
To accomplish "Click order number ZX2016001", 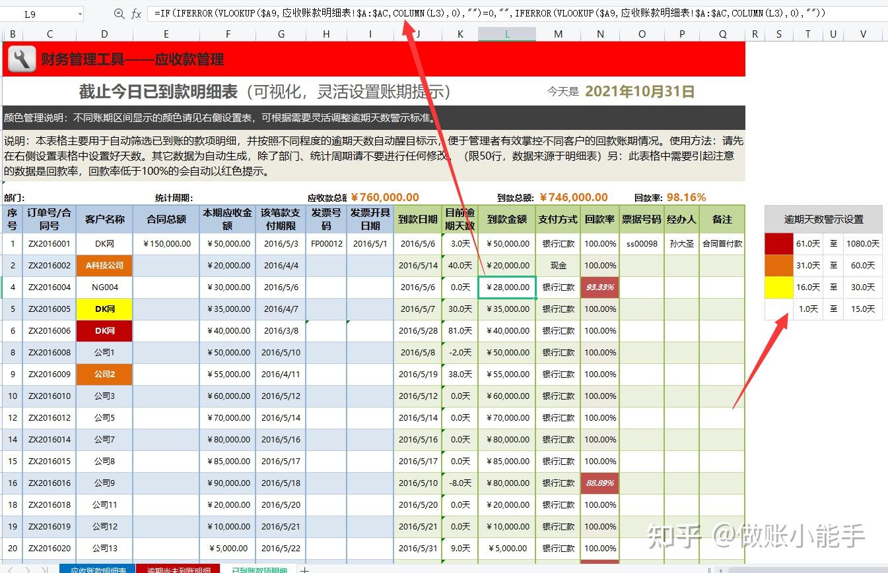I will (x=50, y=244).
